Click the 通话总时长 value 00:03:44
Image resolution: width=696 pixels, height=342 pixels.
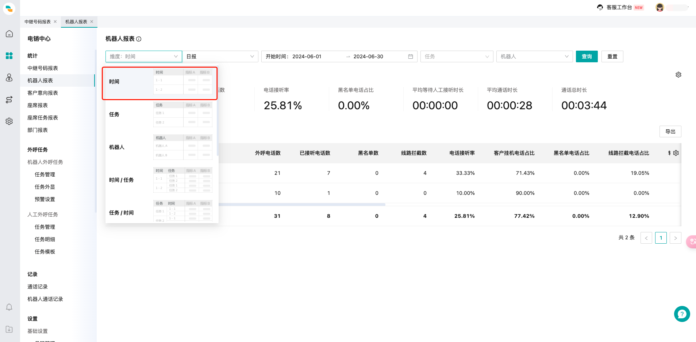[584, 106]
